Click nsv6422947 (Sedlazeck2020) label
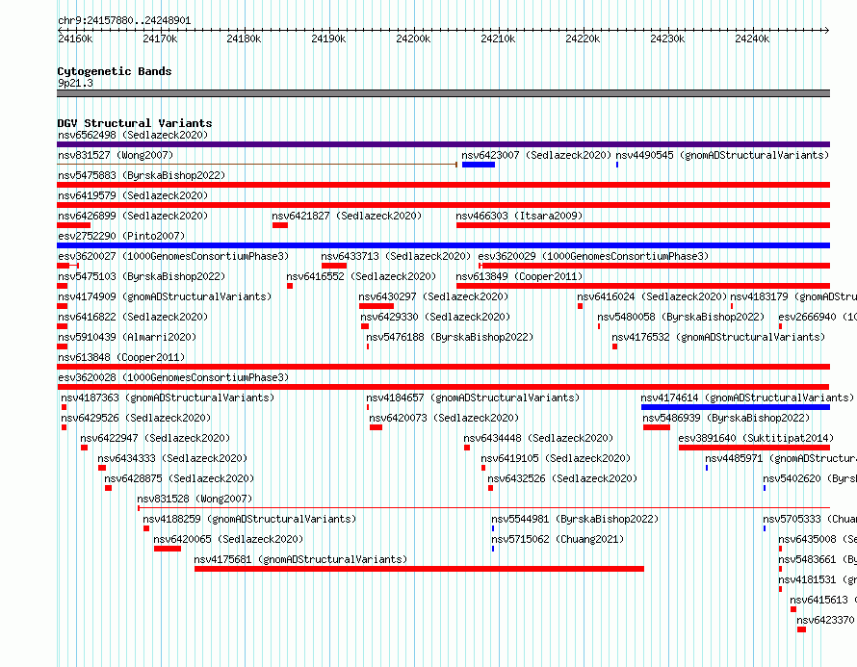 pyautogui.click(x=155, y=438)
